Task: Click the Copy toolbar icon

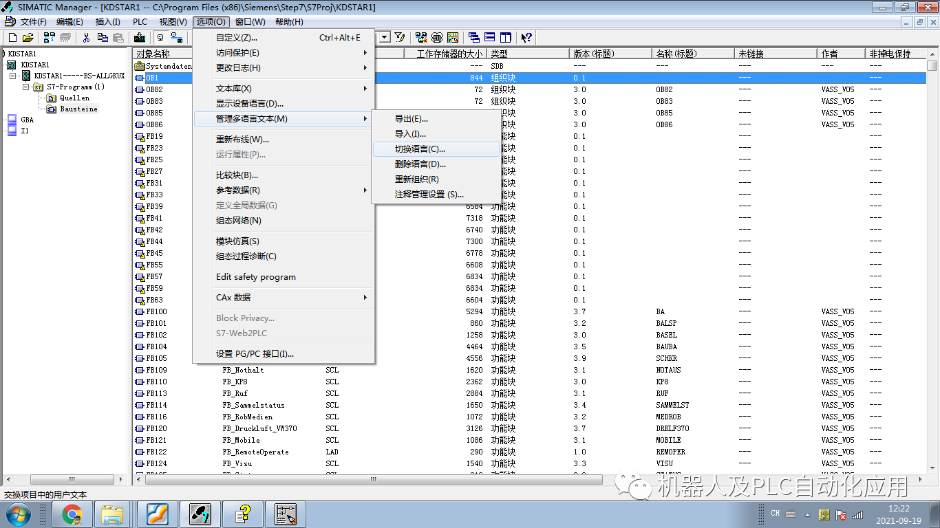Action: pyautogui.click(x=103, y=38)
